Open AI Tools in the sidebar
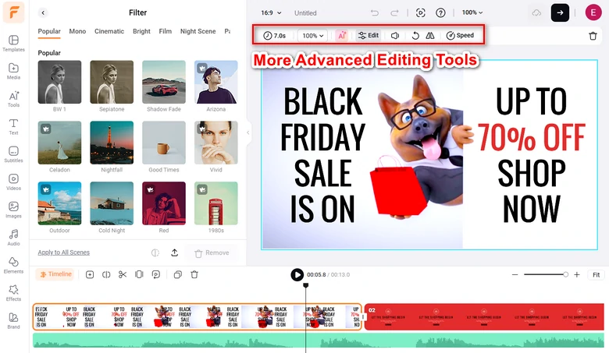The image size is (609, 353). click(13, 99)
